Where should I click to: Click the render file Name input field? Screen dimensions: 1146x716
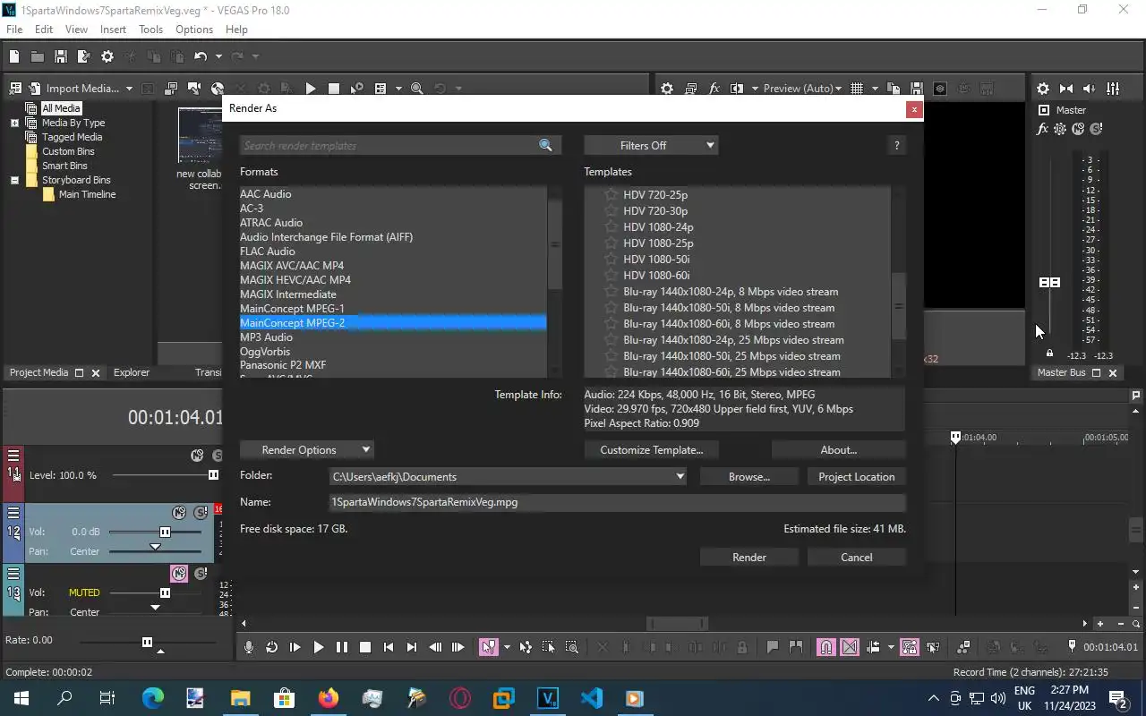tap(618, 502)
